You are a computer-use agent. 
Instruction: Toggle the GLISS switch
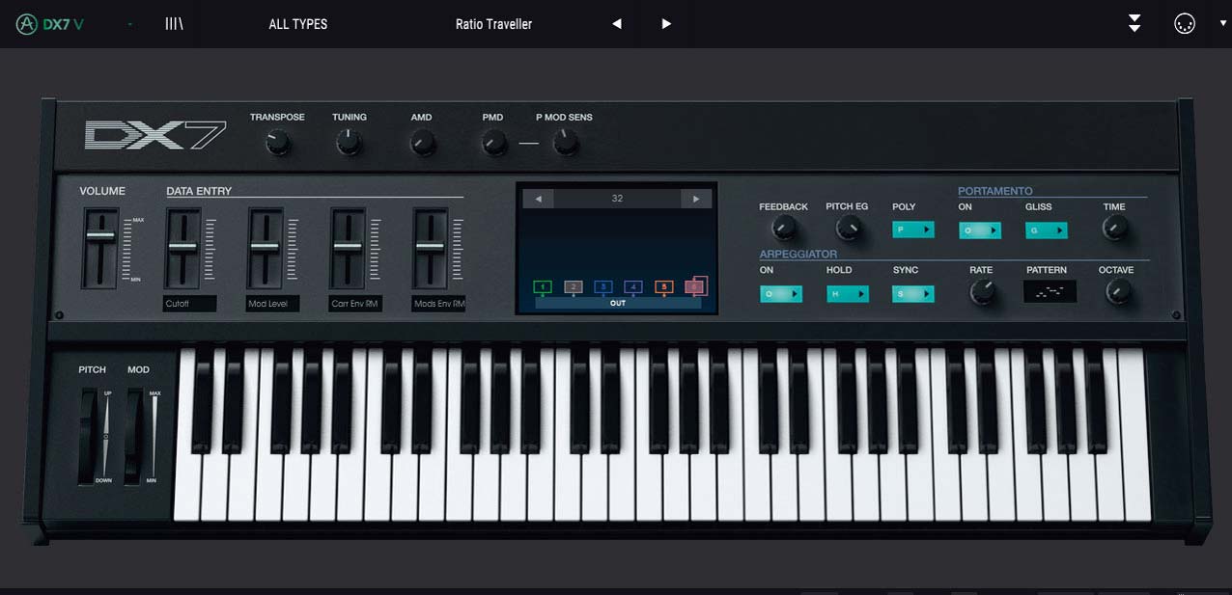point(1047,230)
